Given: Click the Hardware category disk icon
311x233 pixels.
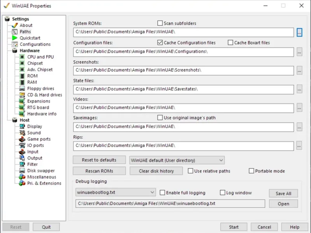Looking at the screenshot, I should (14, 50).
